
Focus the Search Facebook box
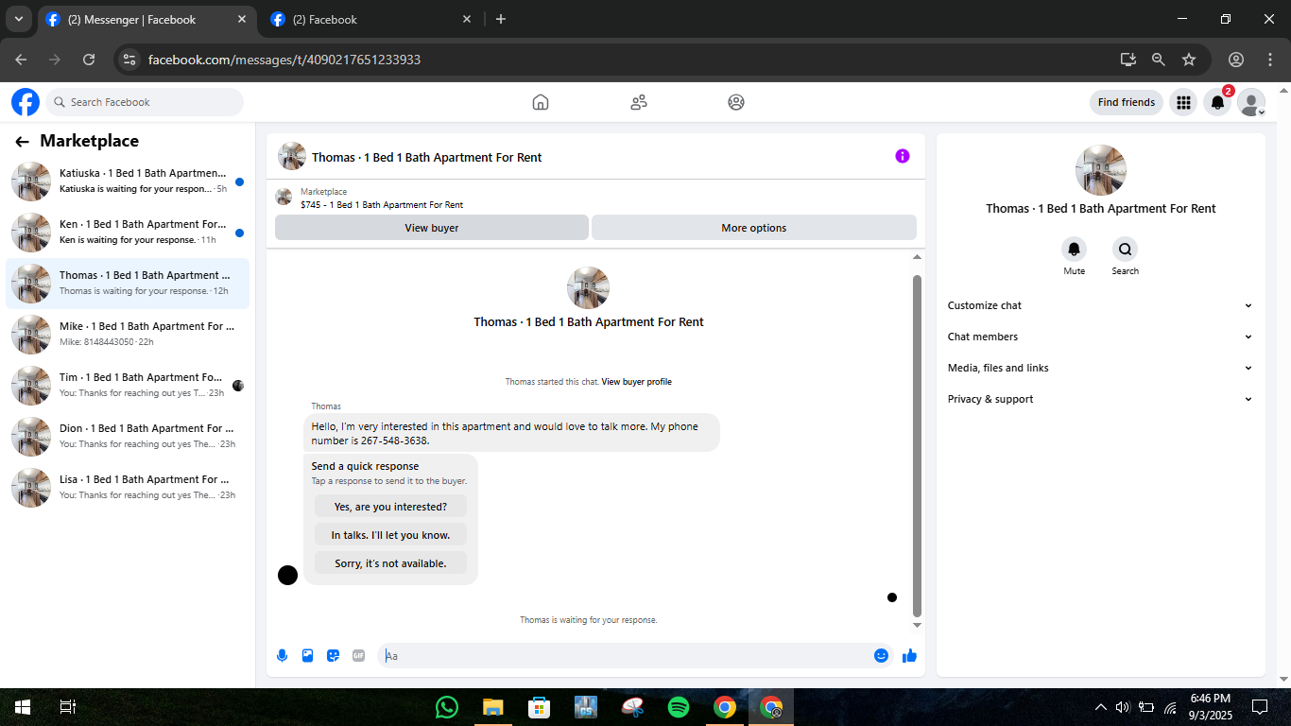tap(145, 102)
